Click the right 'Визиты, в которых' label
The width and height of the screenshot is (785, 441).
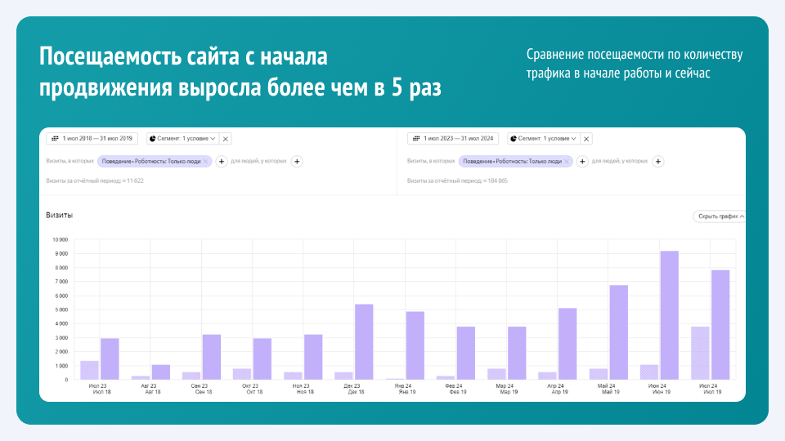431,161
